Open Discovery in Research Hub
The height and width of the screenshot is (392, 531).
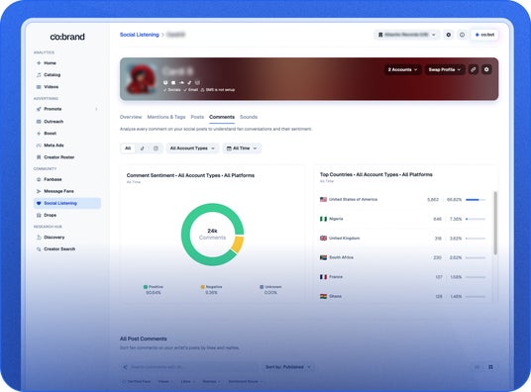[x=53, y=238]
